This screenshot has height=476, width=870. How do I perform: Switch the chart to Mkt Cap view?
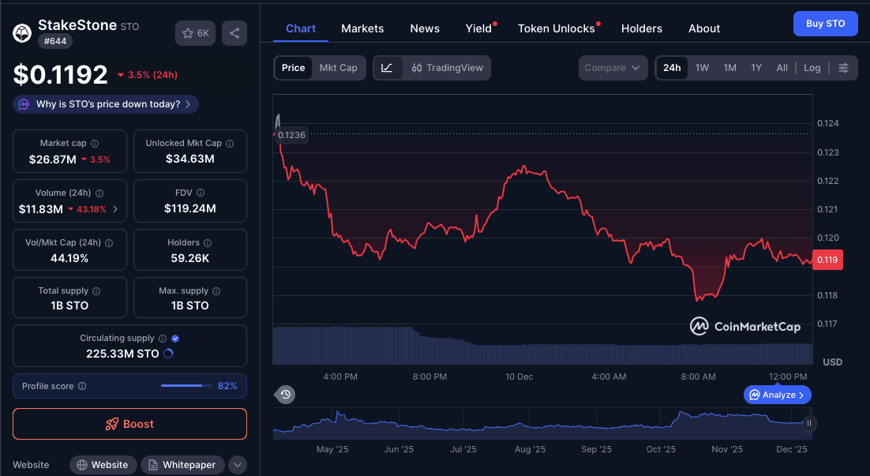pos(339,68)
